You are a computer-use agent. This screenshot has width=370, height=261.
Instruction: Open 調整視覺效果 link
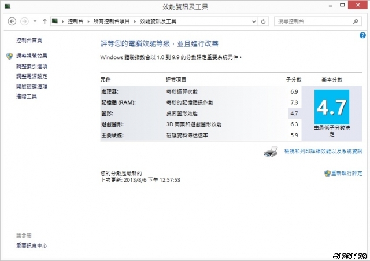pos(32,56)
